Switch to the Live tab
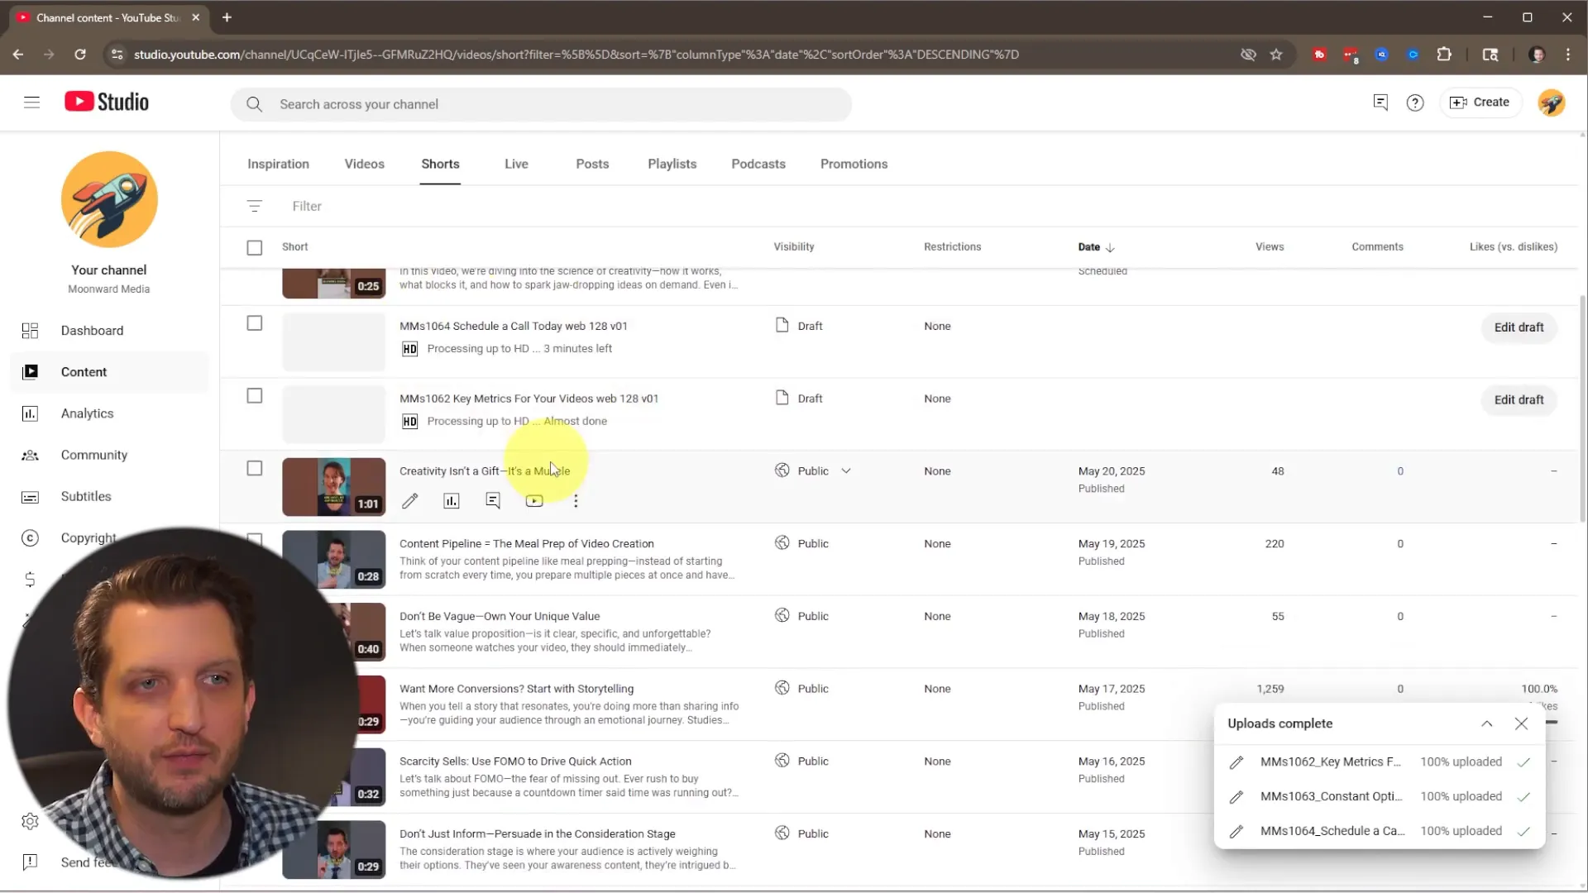Image resolution: width=1588 pixels, height=893 pixels. [x=516, y=164]
